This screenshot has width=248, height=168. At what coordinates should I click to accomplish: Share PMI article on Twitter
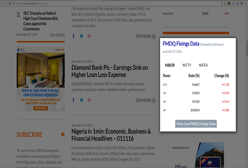pos(81,36)
